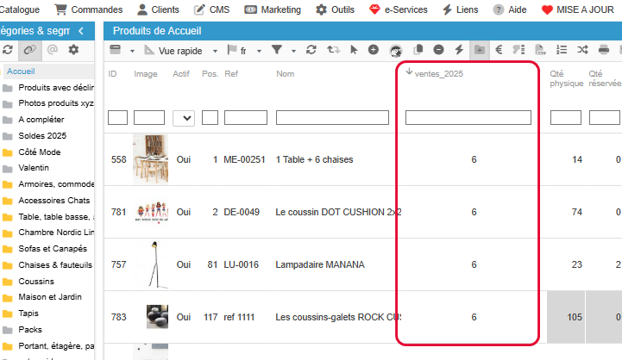The image size is (622, 360).
Task: Sort by ventes_2025 column header
Action: tap(438, 74)
